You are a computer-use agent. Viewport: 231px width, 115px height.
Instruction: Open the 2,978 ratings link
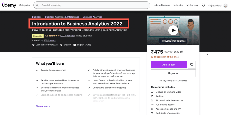tap(68, 36)
